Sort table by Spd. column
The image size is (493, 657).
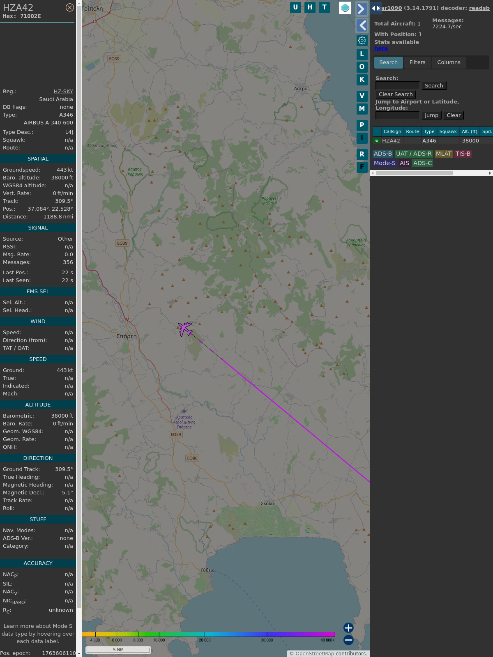[487, 131]
